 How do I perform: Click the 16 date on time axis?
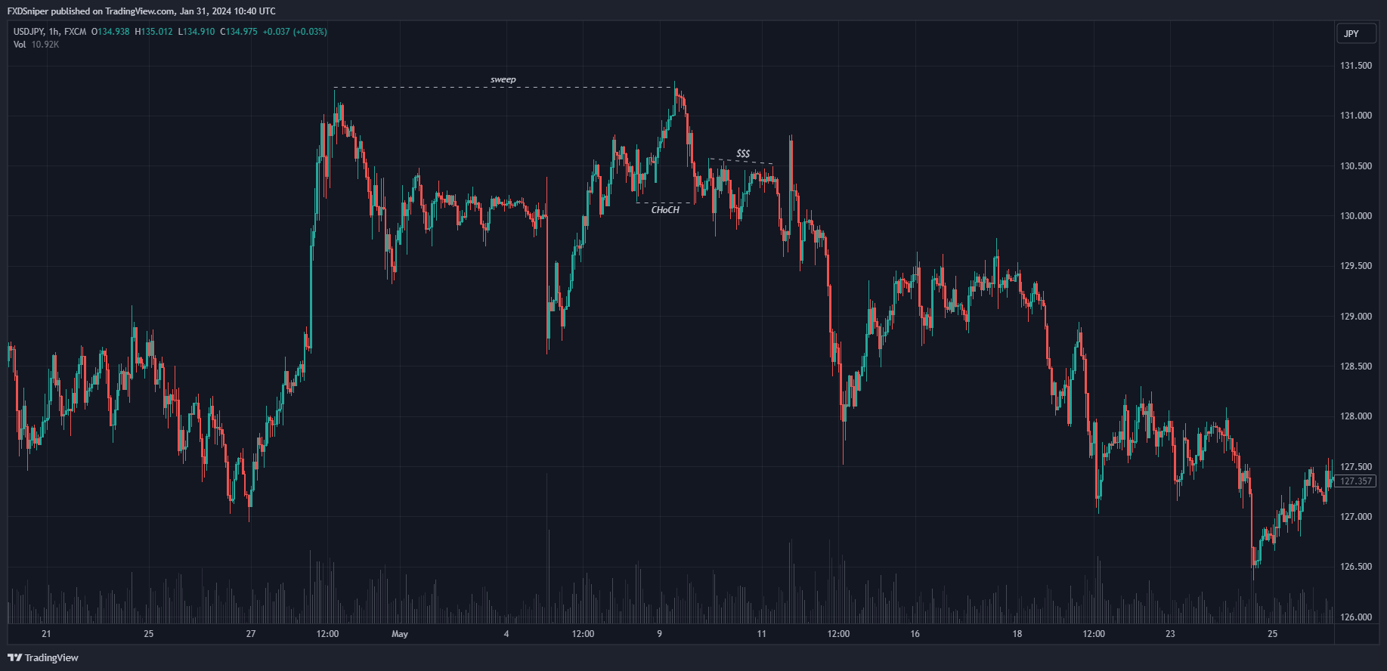(x=915, y=634)
